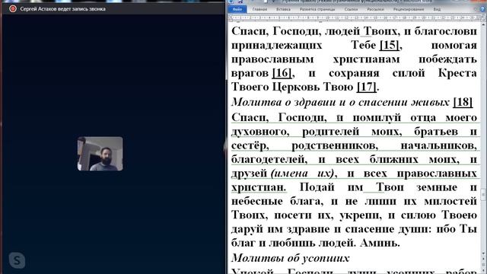Click the Skype logo watermark button
The image size is (487, 274).
17,260
